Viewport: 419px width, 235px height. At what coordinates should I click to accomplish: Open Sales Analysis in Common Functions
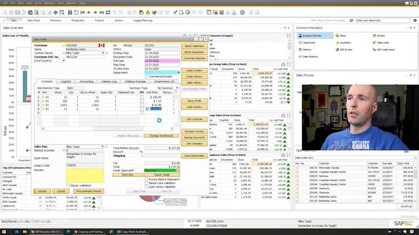pos(308,57)
